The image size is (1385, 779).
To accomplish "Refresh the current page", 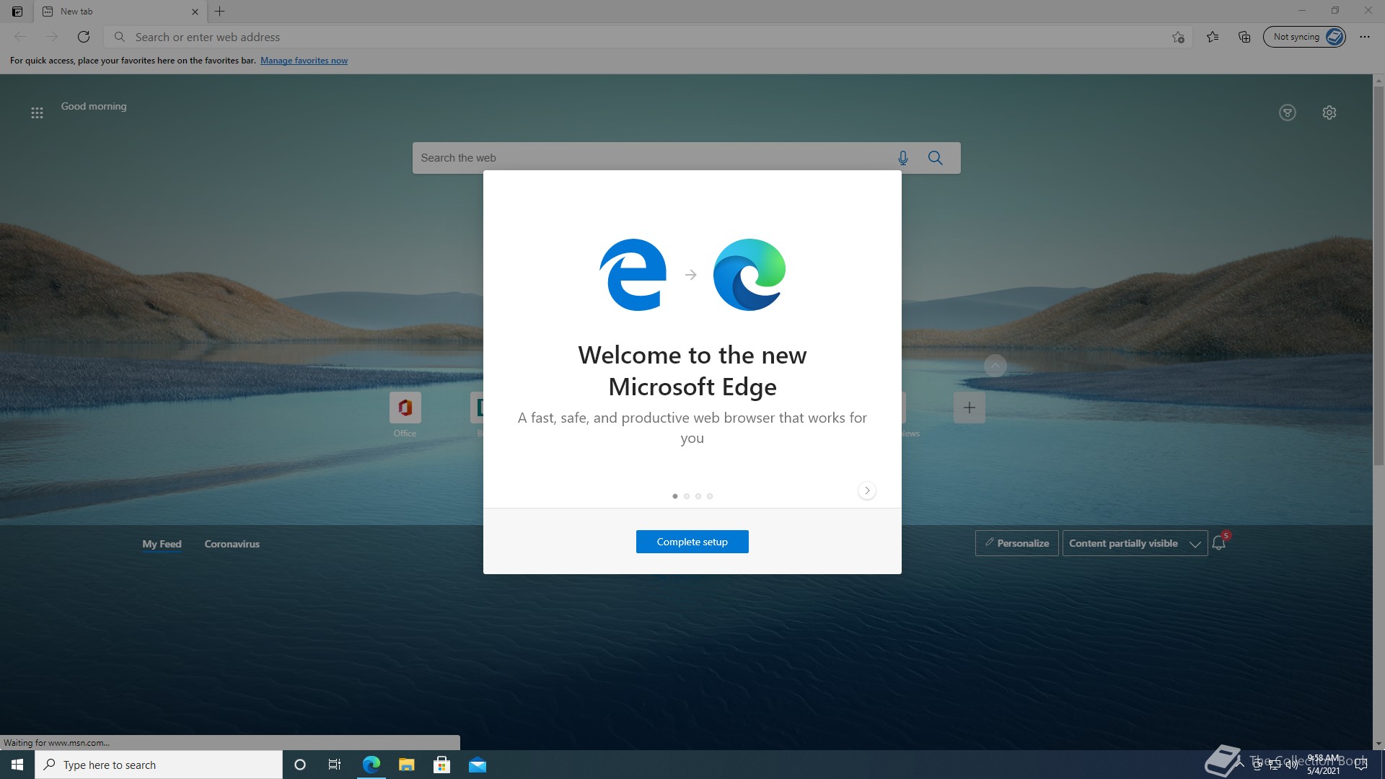I will coord(84,37).
